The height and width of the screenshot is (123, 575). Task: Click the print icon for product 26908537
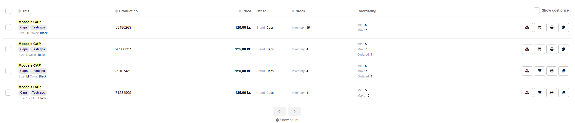coord(552,49)
